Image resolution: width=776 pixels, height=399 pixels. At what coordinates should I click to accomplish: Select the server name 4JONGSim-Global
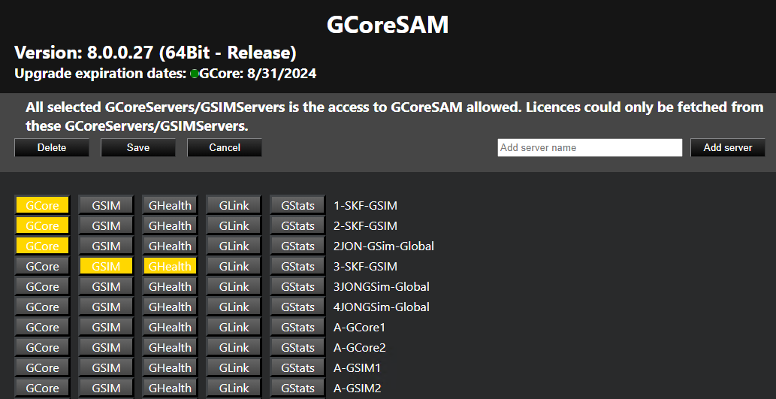pos(382,307)
